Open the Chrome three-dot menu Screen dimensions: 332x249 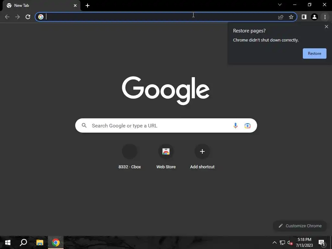tap(325, 17)
